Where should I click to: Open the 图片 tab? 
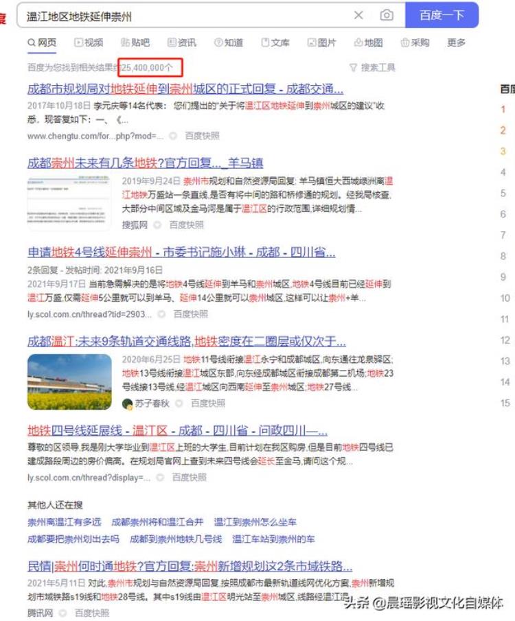click(322, 43)
